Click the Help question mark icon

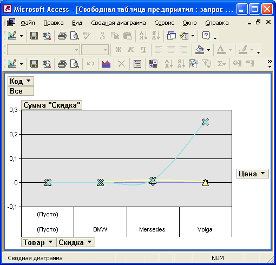tap(206, 36)
